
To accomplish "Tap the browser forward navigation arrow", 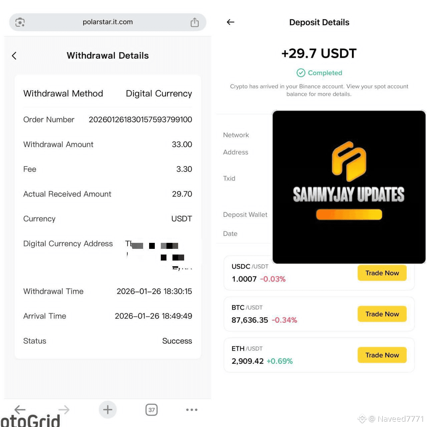I will 64,409.
